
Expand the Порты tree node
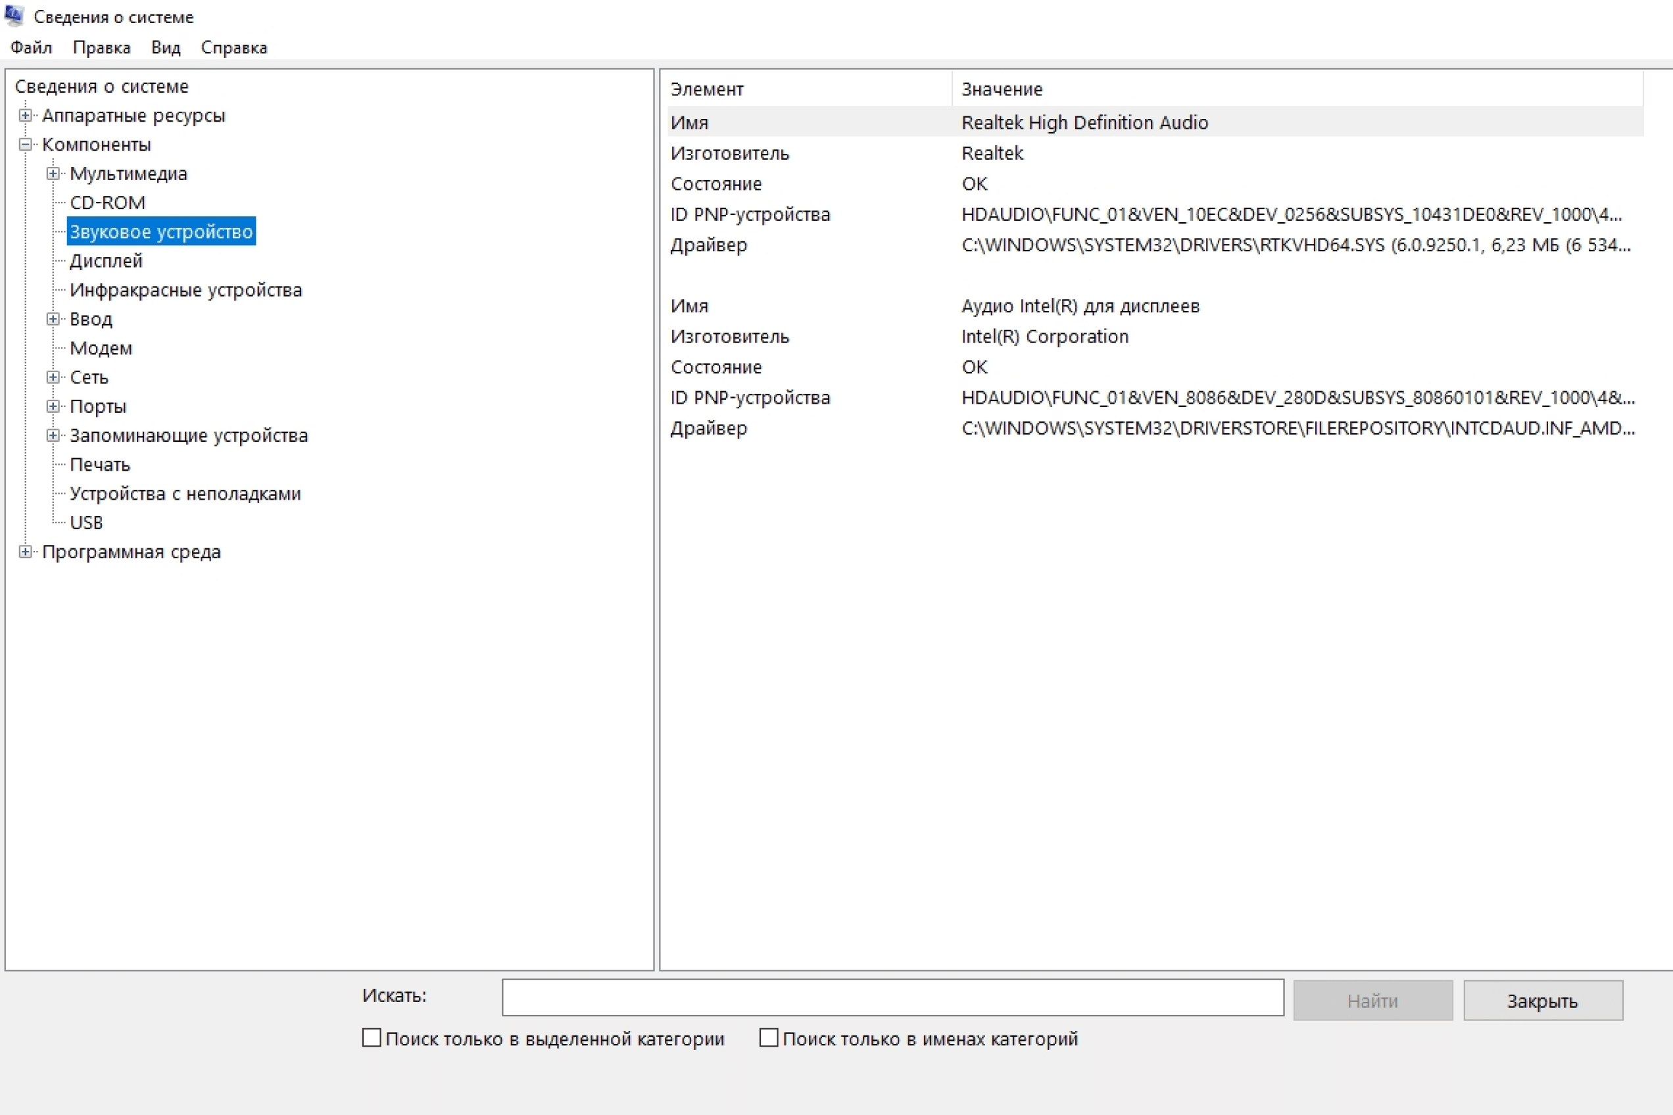point(53,407)
